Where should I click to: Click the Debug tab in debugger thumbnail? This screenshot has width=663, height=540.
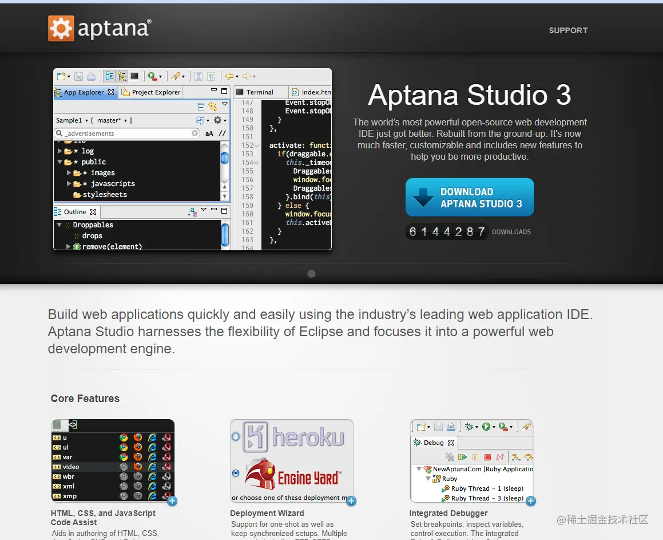[434, 443]
